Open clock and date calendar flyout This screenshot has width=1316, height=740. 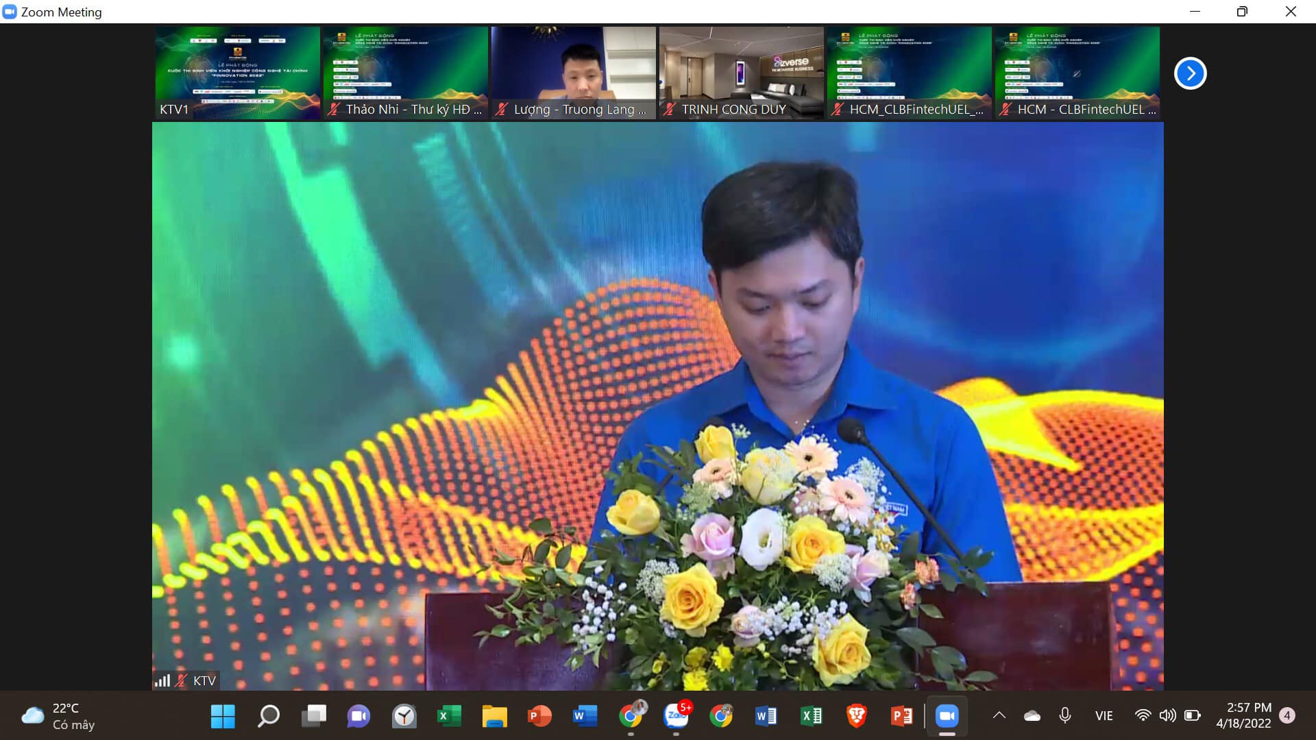click(1243, 715)
